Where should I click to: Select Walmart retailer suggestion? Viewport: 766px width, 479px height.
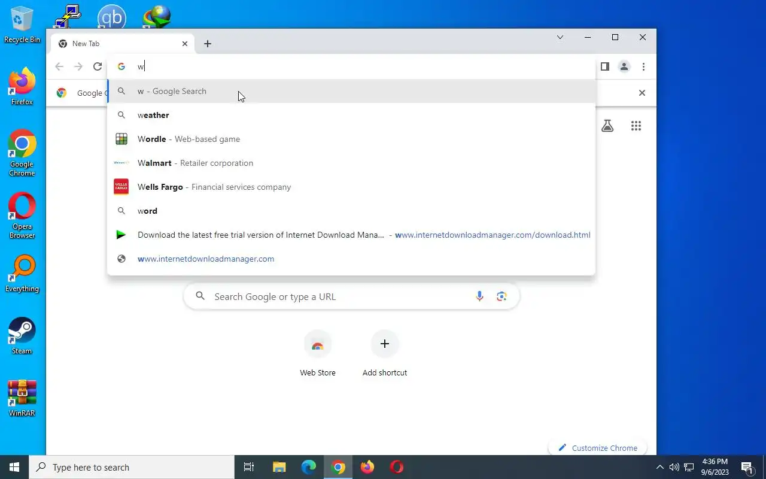pos(351,163)
